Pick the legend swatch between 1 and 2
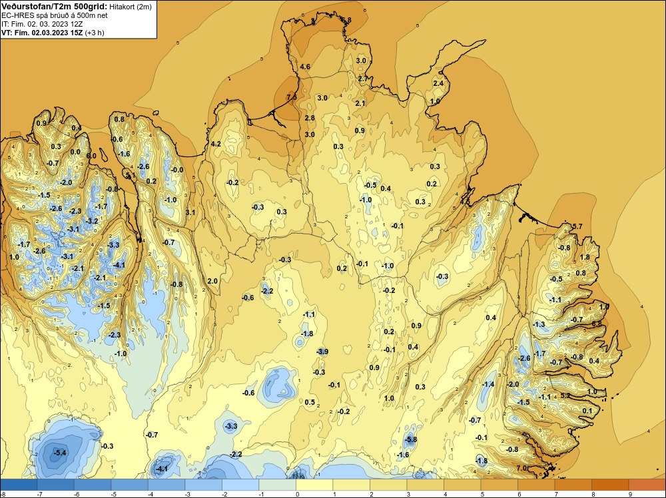 point(351,485)
